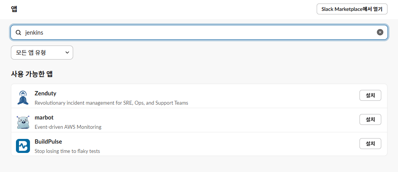Click the Revolutionary incident management description
398x172 pixels.
(x=111, y=103)
